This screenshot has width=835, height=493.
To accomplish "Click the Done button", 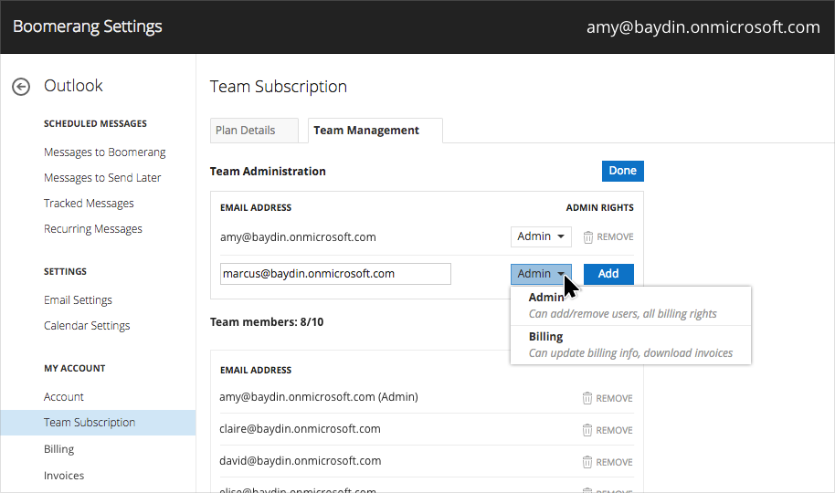I will click(622, 171).
